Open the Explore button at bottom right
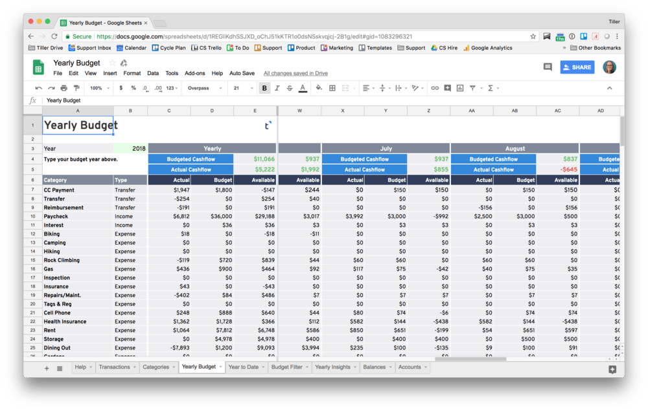648x411 pixels. [612, 370]
